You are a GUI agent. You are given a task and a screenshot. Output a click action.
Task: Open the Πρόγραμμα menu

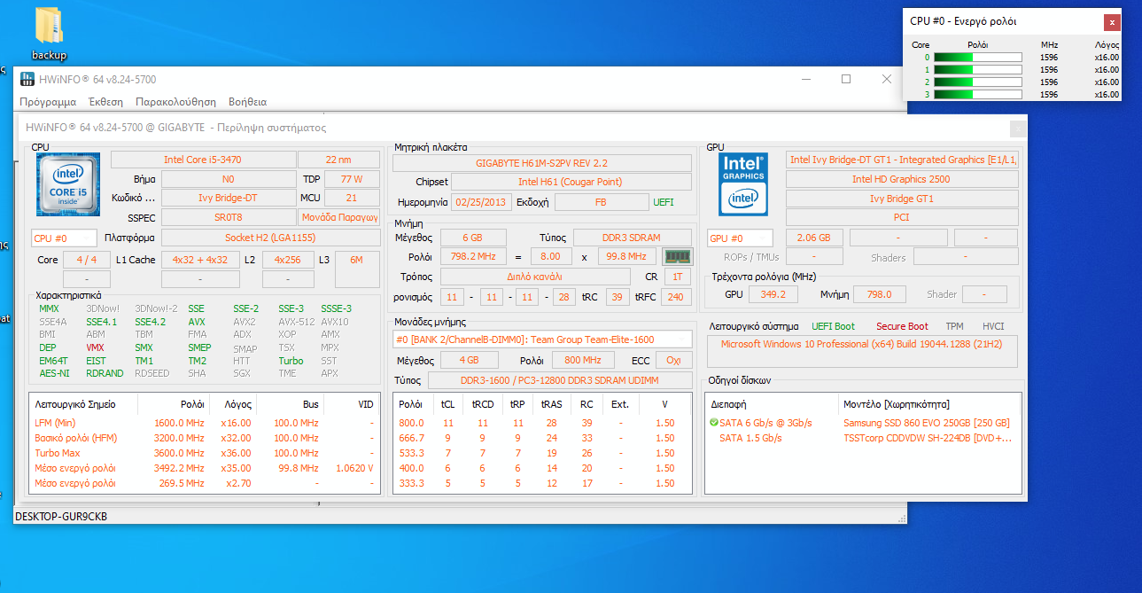pos(48,102)
